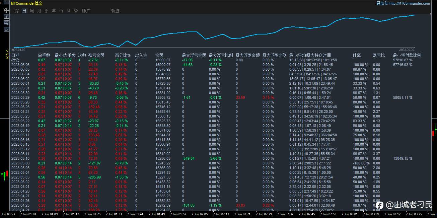Click the 日期 column header
Image resolution: width=437 pixels, height=219 pixels.
click(15, 55)
